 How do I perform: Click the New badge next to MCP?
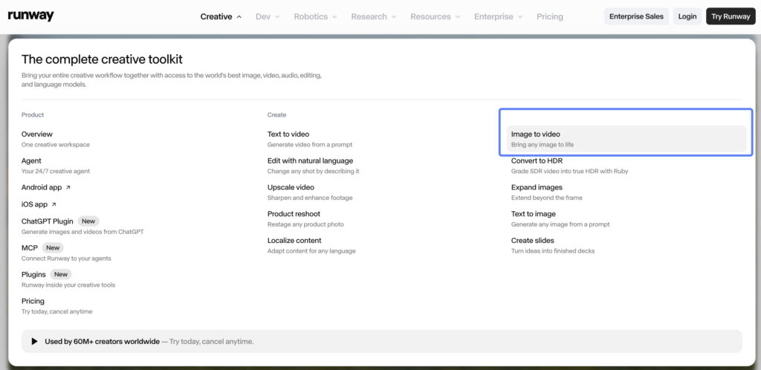pos(53,248)
